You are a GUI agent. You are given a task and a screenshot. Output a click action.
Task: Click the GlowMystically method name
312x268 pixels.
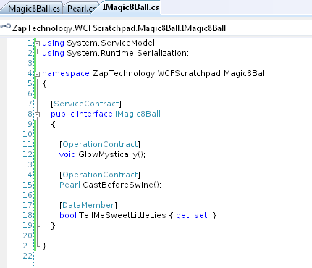108,154
